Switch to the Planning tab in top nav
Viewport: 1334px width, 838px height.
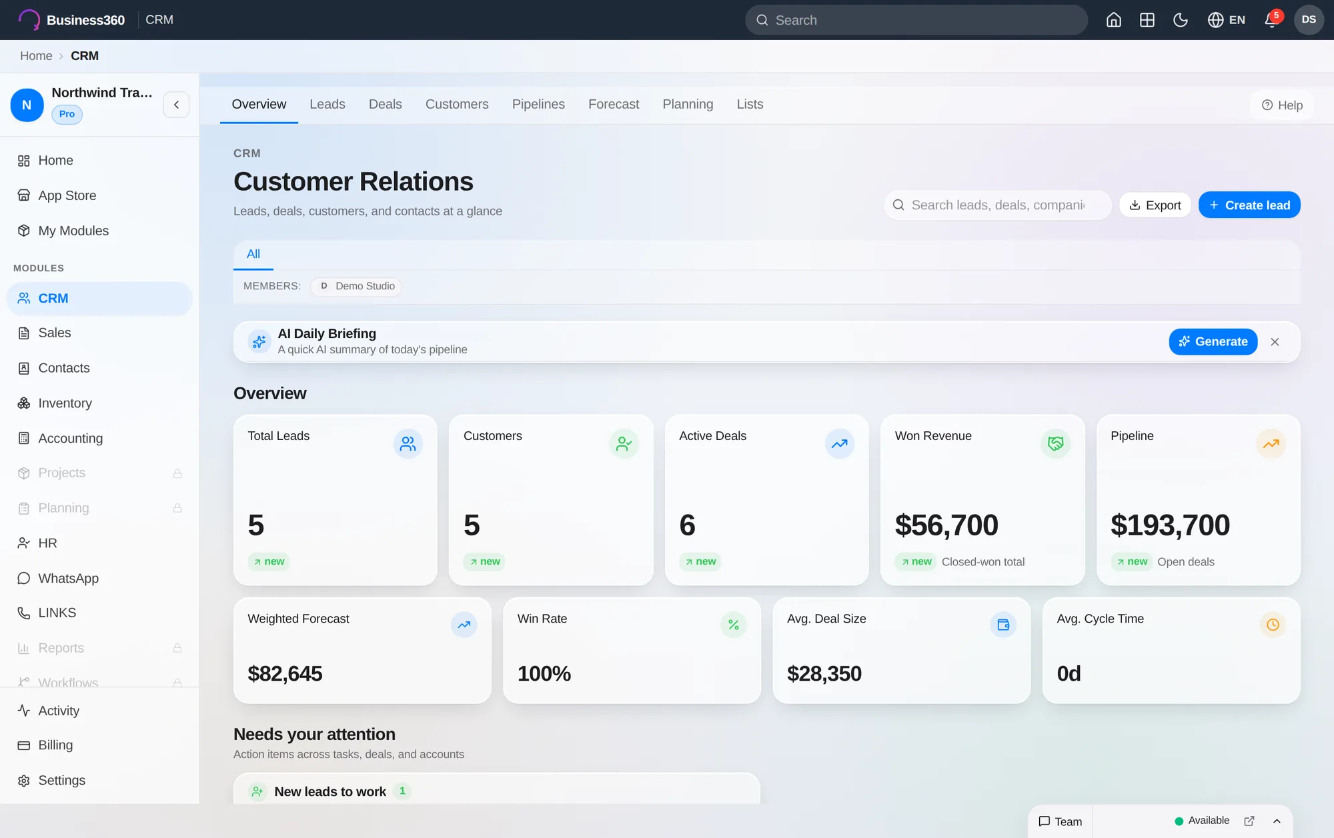688,104
